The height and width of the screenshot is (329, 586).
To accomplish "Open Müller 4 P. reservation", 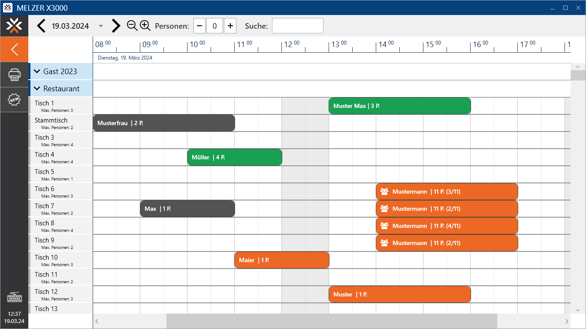I will click(234, 157).
